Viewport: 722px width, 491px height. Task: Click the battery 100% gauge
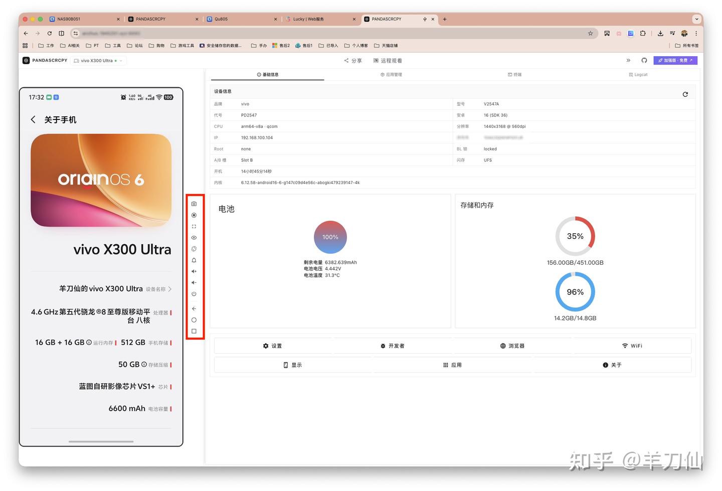tap(330, 237)
